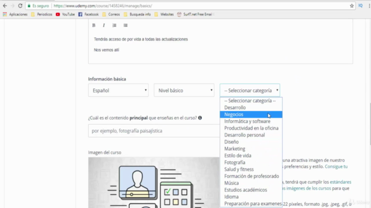Open the 'imágenes de los cursos' link
This screenshot has width=371, height=208.
tap(308, 188)
